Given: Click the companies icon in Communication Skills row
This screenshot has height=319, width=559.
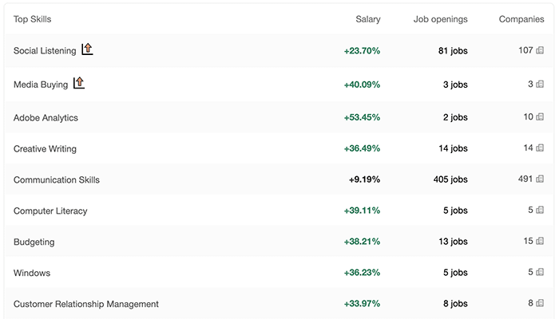Looking at the screenshot, I should click(541, 179).
